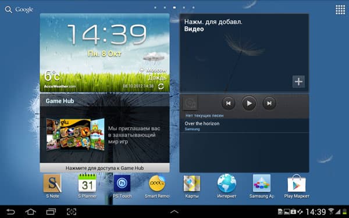Open AccuWeather.com link
Viewport: 349px width, 218px height.
click(60, 86)
